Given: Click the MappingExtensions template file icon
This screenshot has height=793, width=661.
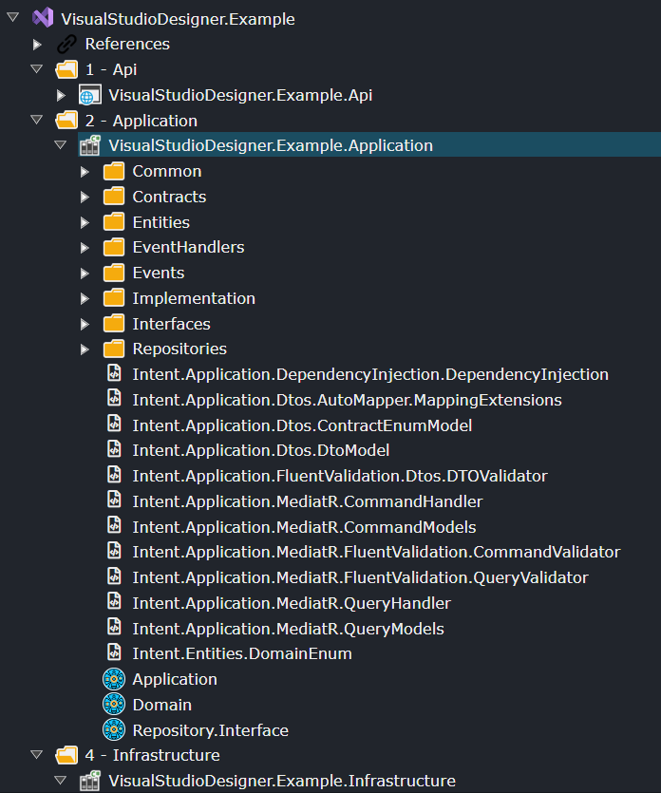Looking at the screenshot, I should coord(114,398).
